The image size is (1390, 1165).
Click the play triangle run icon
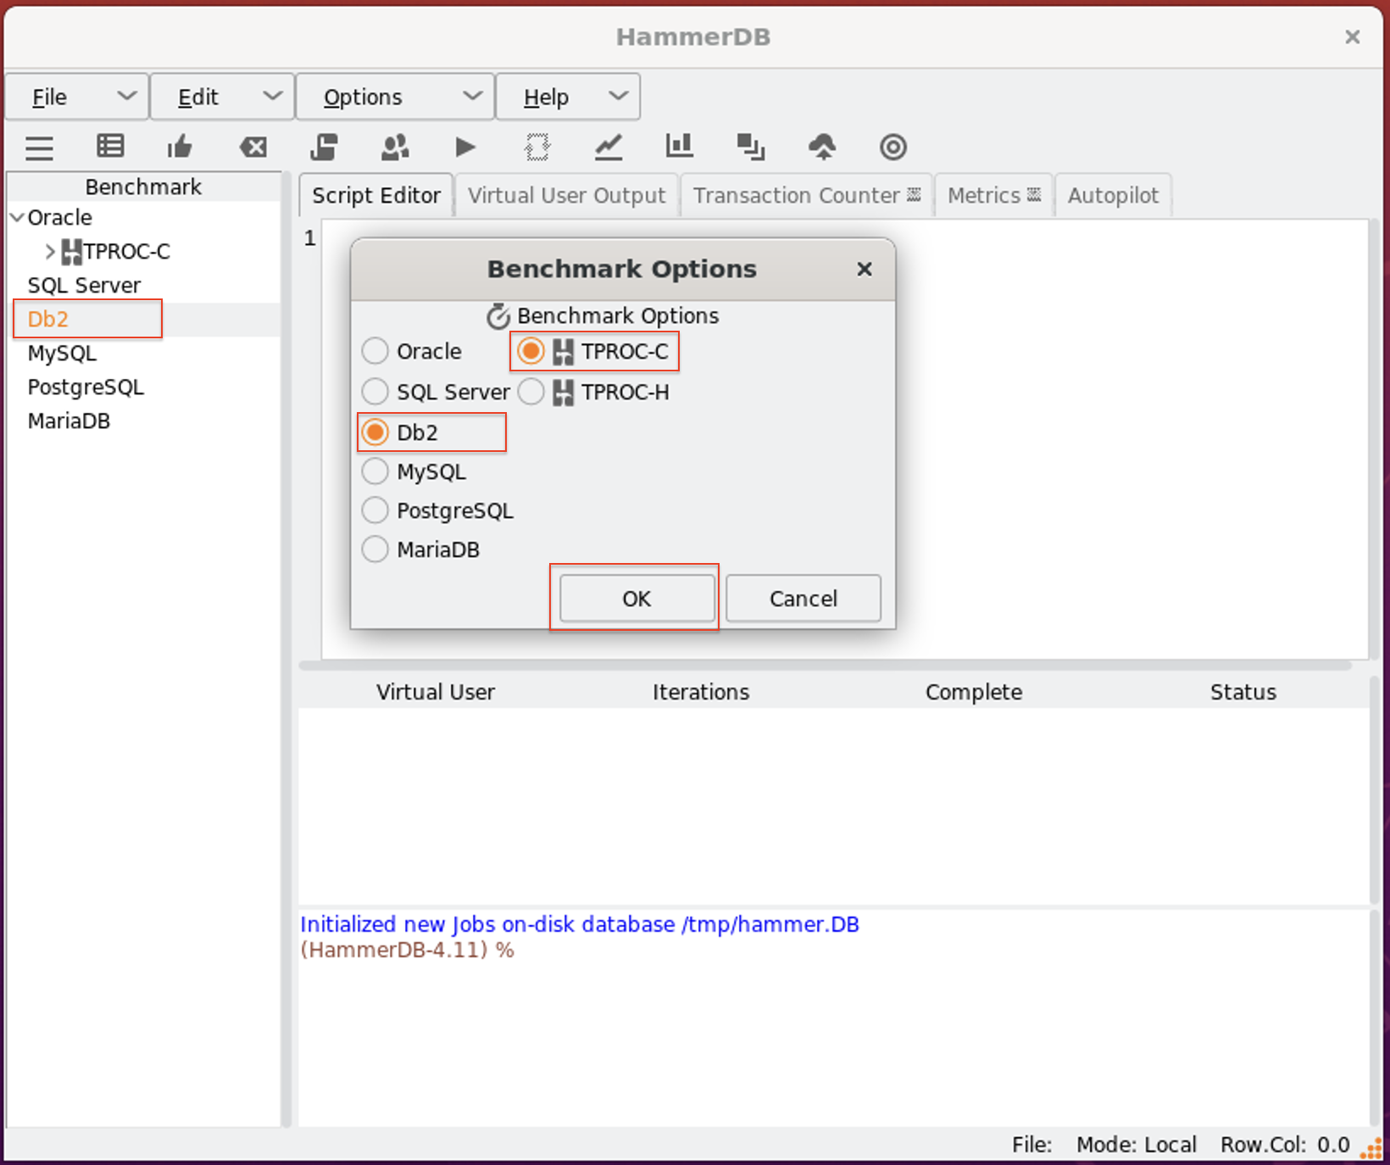point(465,148)
